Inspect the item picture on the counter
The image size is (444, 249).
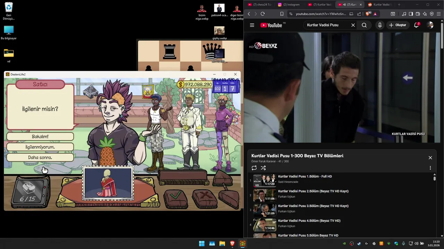[x=108, y=183]
